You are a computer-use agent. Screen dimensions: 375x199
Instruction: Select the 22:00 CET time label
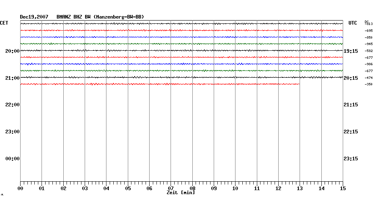[12, 105]
